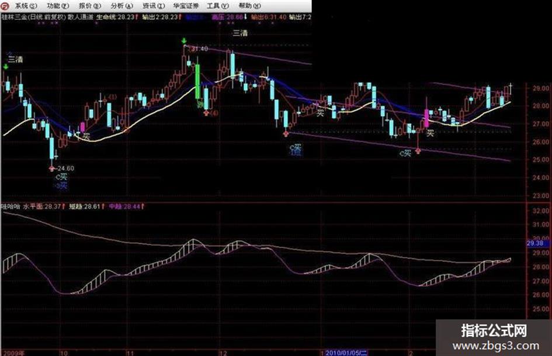Click the red up arrow at 24.60 low
552x356 pixels.
coord(52,168)
